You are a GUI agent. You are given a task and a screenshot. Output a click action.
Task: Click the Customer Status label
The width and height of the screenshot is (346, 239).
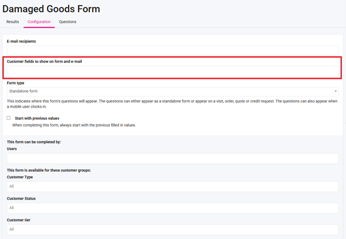point(21,199)
